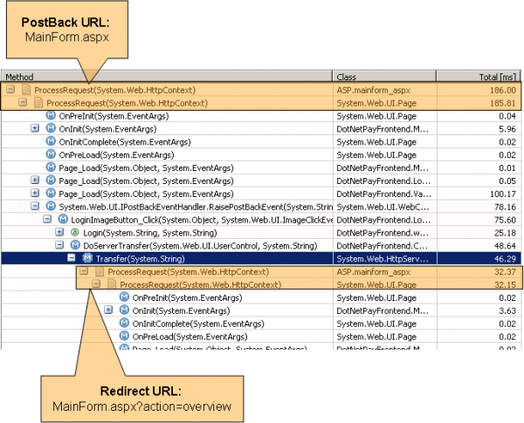The width and height of the screenshot is (524, 423).
Task: Click the 25.18 total time value
Action: click(x=505, y=233)
